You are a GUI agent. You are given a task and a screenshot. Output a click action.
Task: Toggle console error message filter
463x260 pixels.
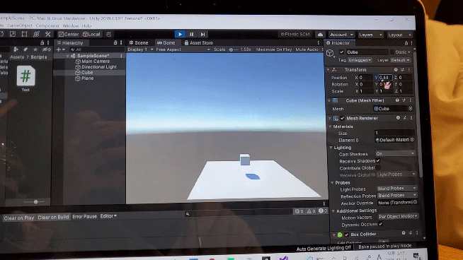323,211
